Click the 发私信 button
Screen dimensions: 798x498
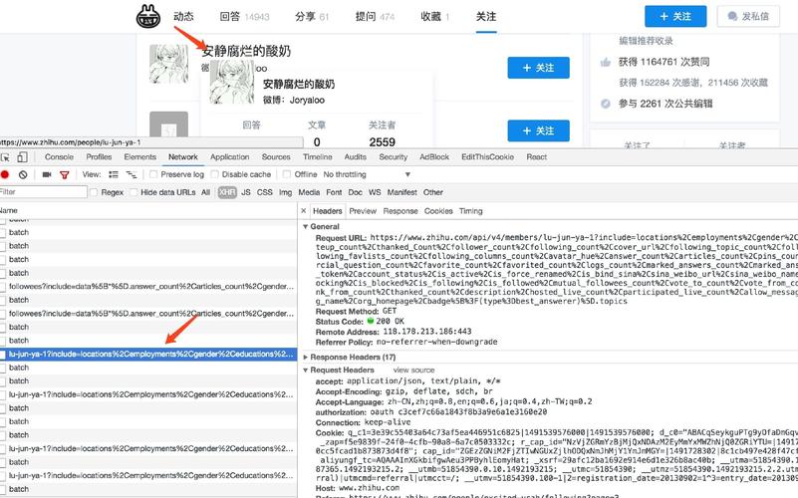(x=747, y=16)
